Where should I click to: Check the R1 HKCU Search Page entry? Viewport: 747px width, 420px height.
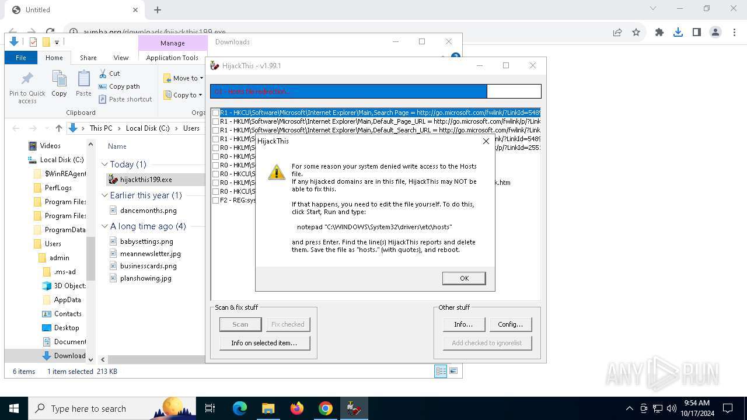point(216,113)
